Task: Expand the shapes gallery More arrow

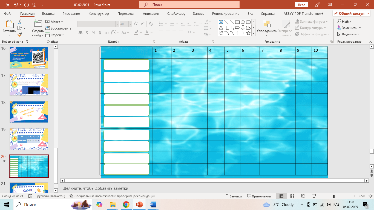Action: click(x=253, y=33)
